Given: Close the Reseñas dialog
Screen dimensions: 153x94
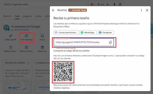Looking at the screenshot, I should point(147,10).
